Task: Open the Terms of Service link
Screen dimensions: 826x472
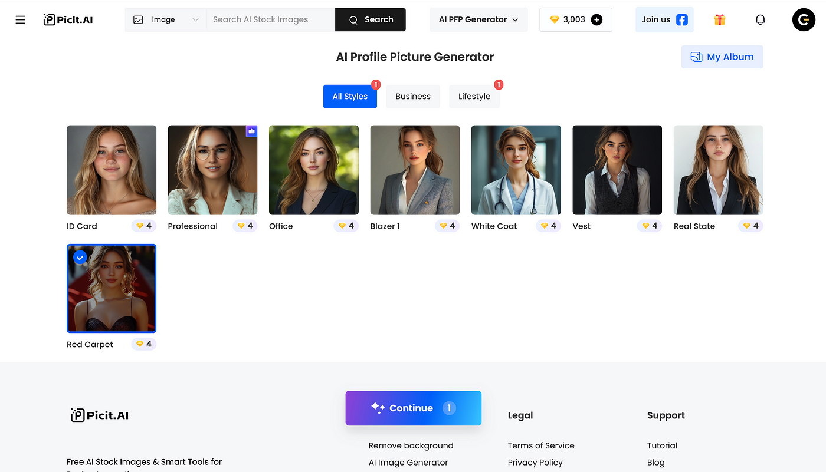Action: tap(541, 445)
